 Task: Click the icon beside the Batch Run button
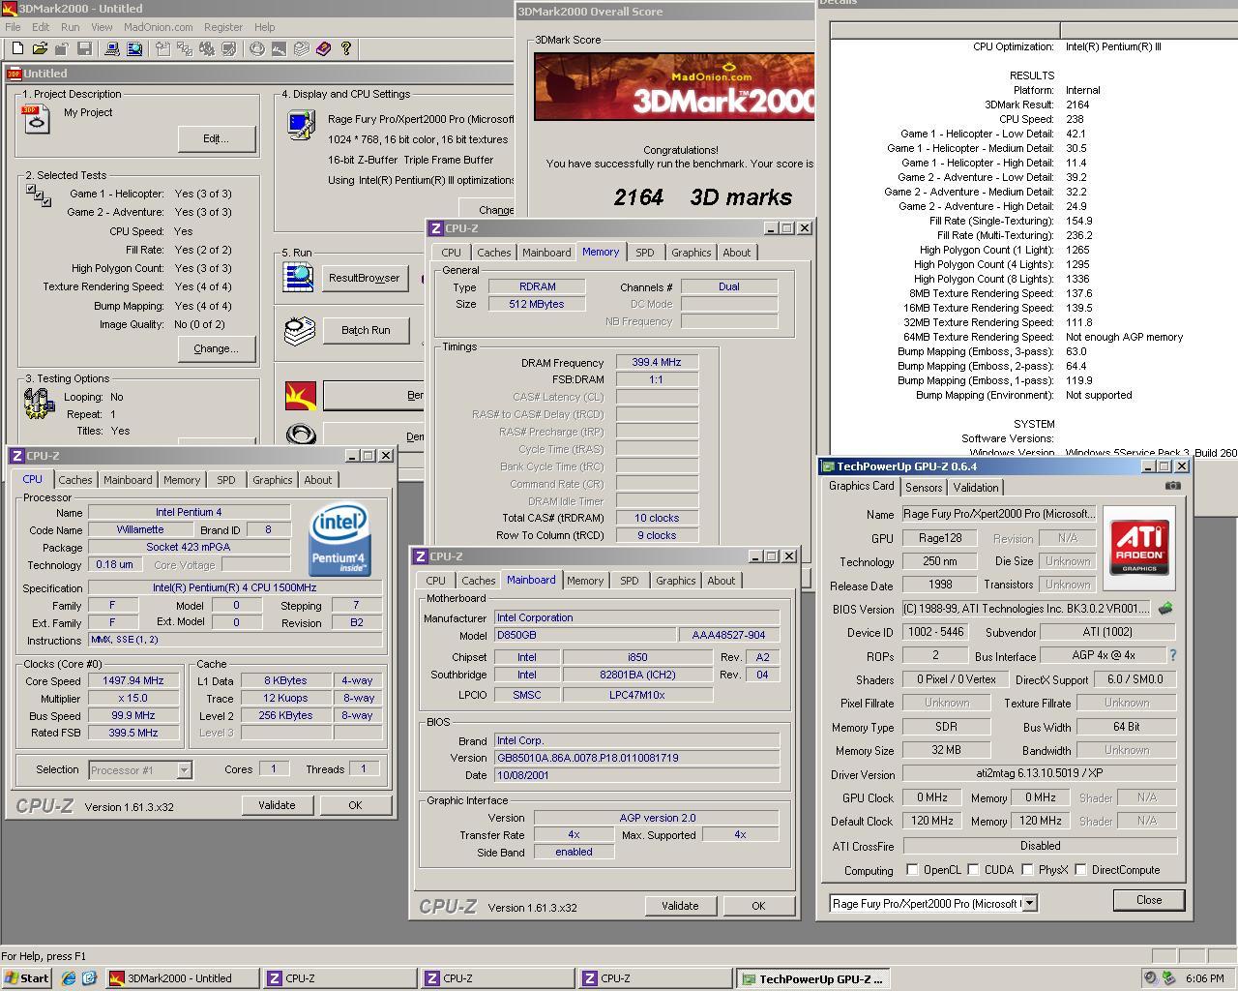(300, 331)
